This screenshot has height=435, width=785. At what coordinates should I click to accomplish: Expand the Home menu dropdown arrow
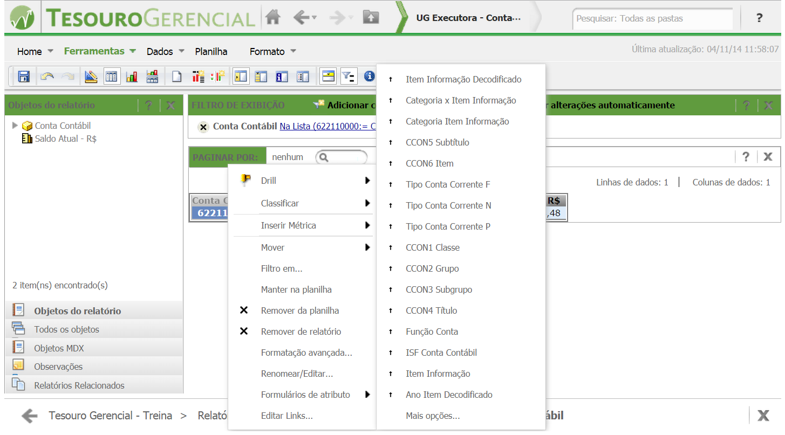pos(50,51)
